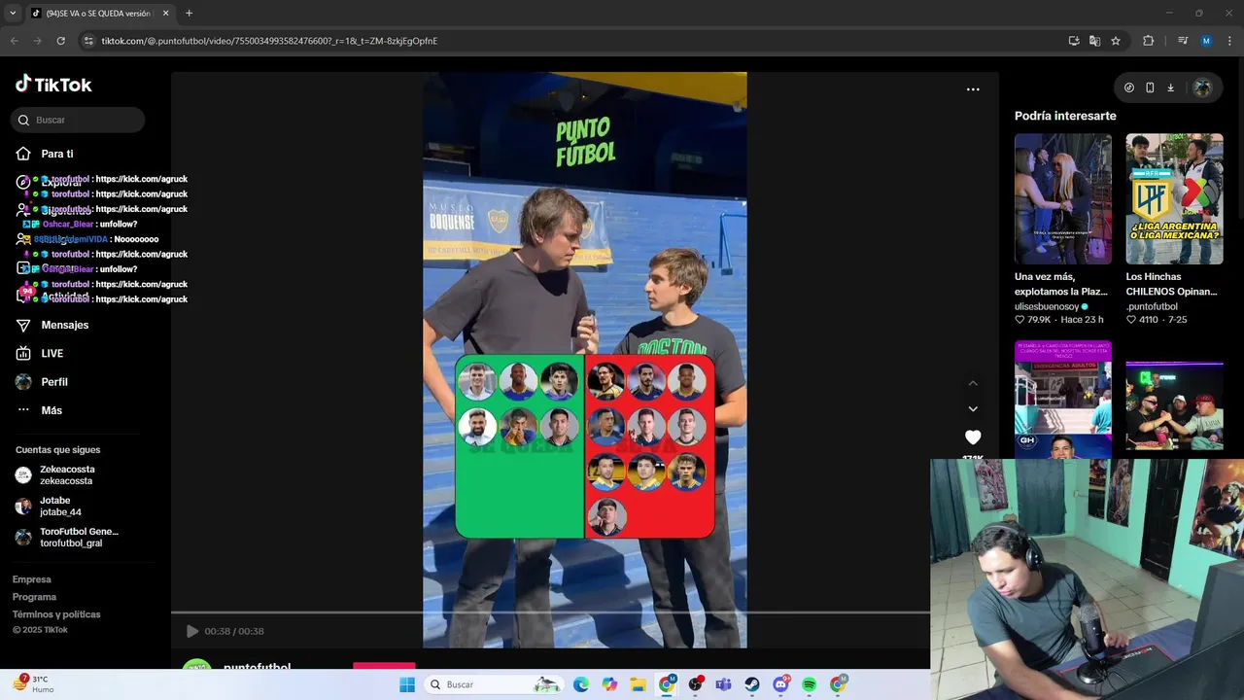Viewport: 1244px width, 700px height.
Task: Open the Liga Argentina o Liga Mexicana thumbnail
Action: click(1174, 198)
